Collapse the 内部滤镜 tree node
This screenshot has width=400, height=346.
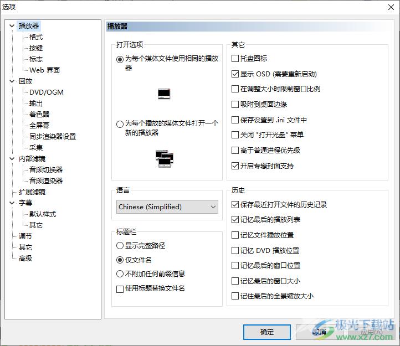[12, 158]
